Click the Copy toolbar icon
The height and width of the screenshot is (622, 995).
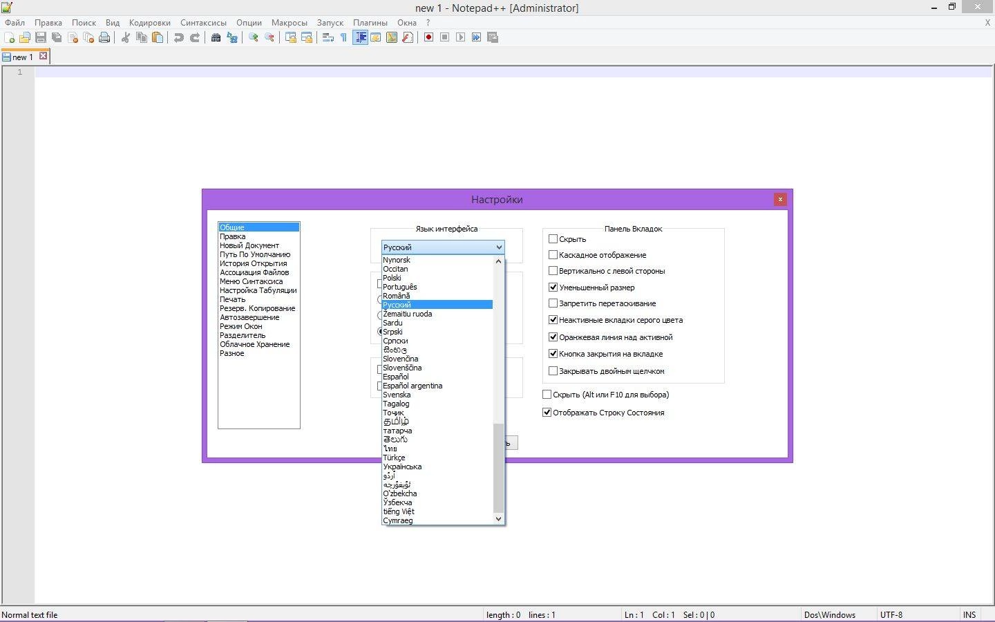(142, 37)
